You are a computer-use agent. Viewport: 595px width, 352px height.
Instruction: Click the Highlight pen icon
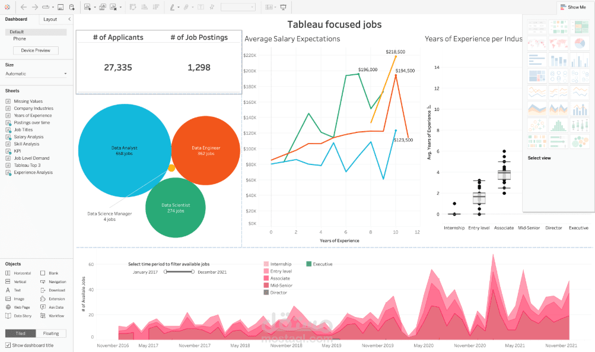(172, 7)
